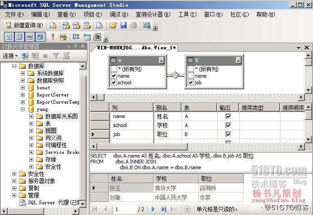Click the New Query (新建查询) toolbar button
The width and height of the screenshot is (313, 215).
pyautogui.click(x=24, y=25)
